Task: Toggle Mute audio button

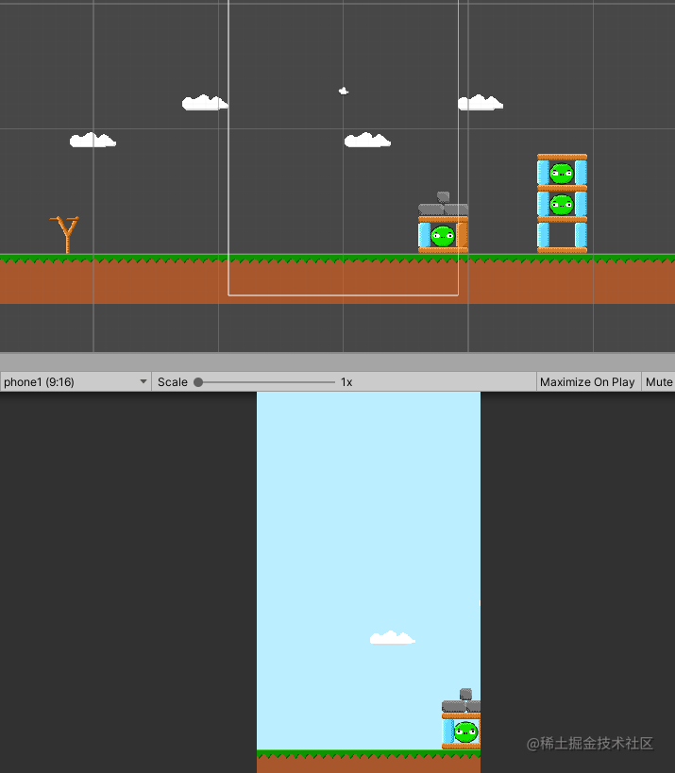Action: point(658,382)
